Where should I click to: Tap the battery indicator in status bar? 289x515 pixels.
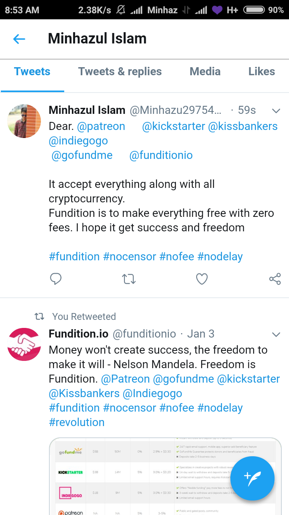click(254, 10)
